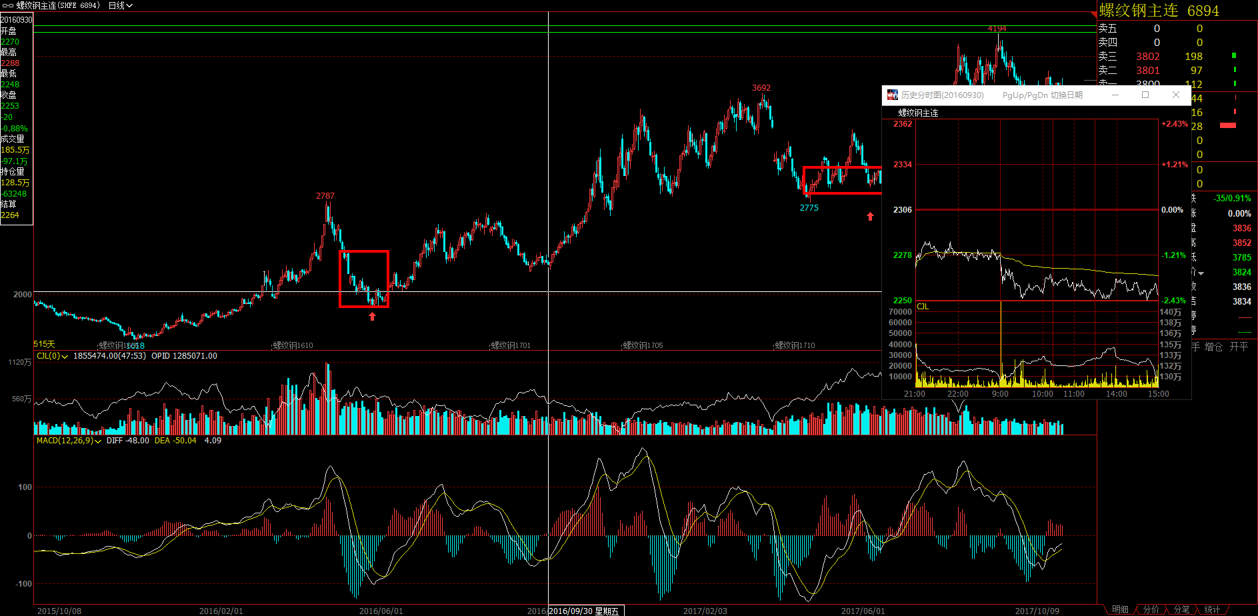Switch to the 明细 tab
Image resolution: width=1258 pixels, height=616 pixels.
click(1120, 609)
